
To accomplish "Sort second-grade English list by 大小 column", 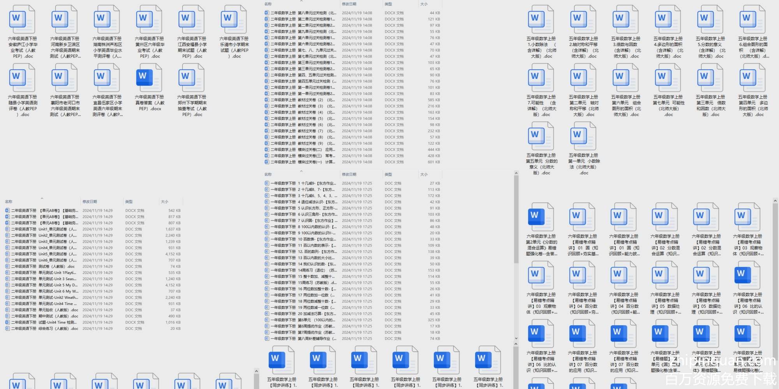I will [164, 202].
